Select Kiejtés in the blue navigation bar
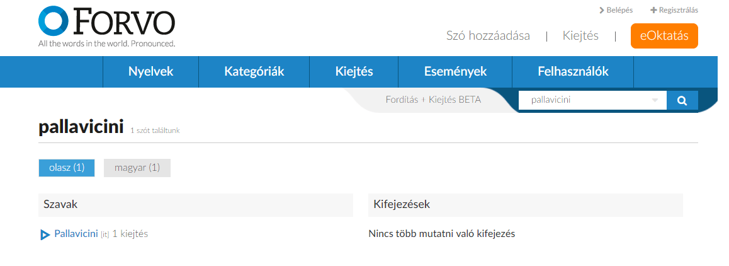 pyautogui.click(x=354, y=72)
